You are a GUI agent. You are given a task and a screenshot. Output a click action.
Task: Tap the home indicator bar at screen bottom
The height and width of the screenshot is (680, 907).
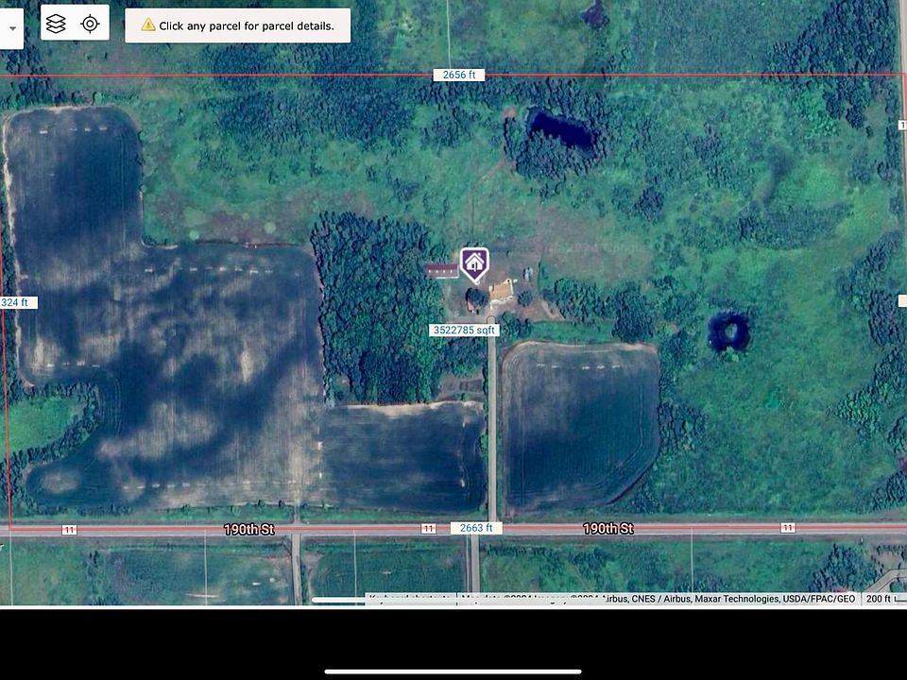click(x=453, y=671)
